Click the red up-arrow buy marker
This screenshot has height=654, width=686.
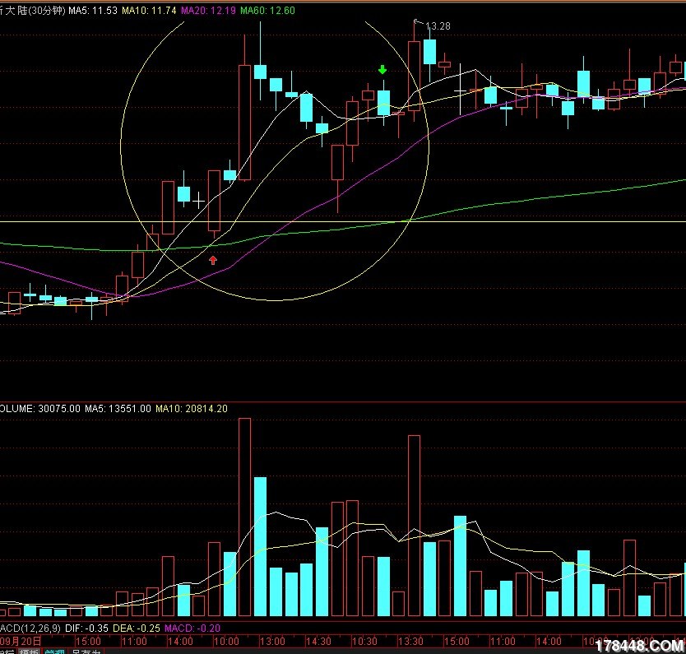coord(213,260)
